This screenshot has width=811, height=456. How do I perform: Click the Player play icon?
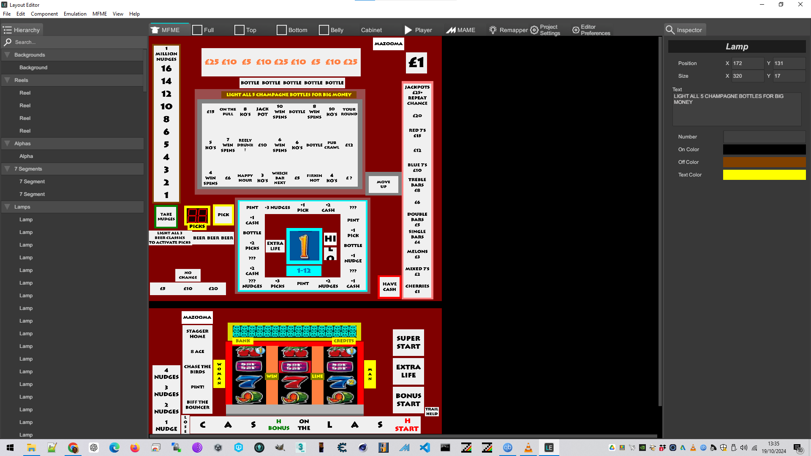pyautogui.click(x=408, y=30)
